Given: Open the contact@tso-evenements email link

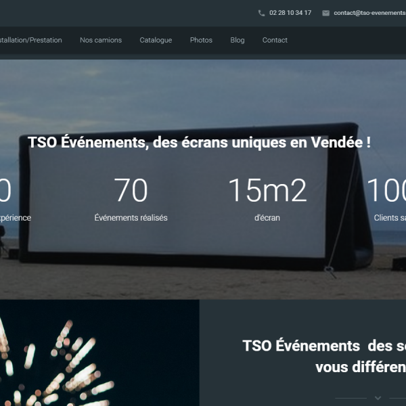Looking at the screenshot, I should (369, 13).
